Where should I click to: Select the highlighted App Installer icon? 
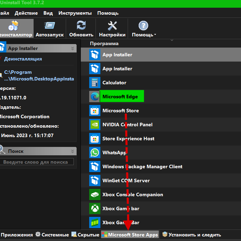click(95, 55)
